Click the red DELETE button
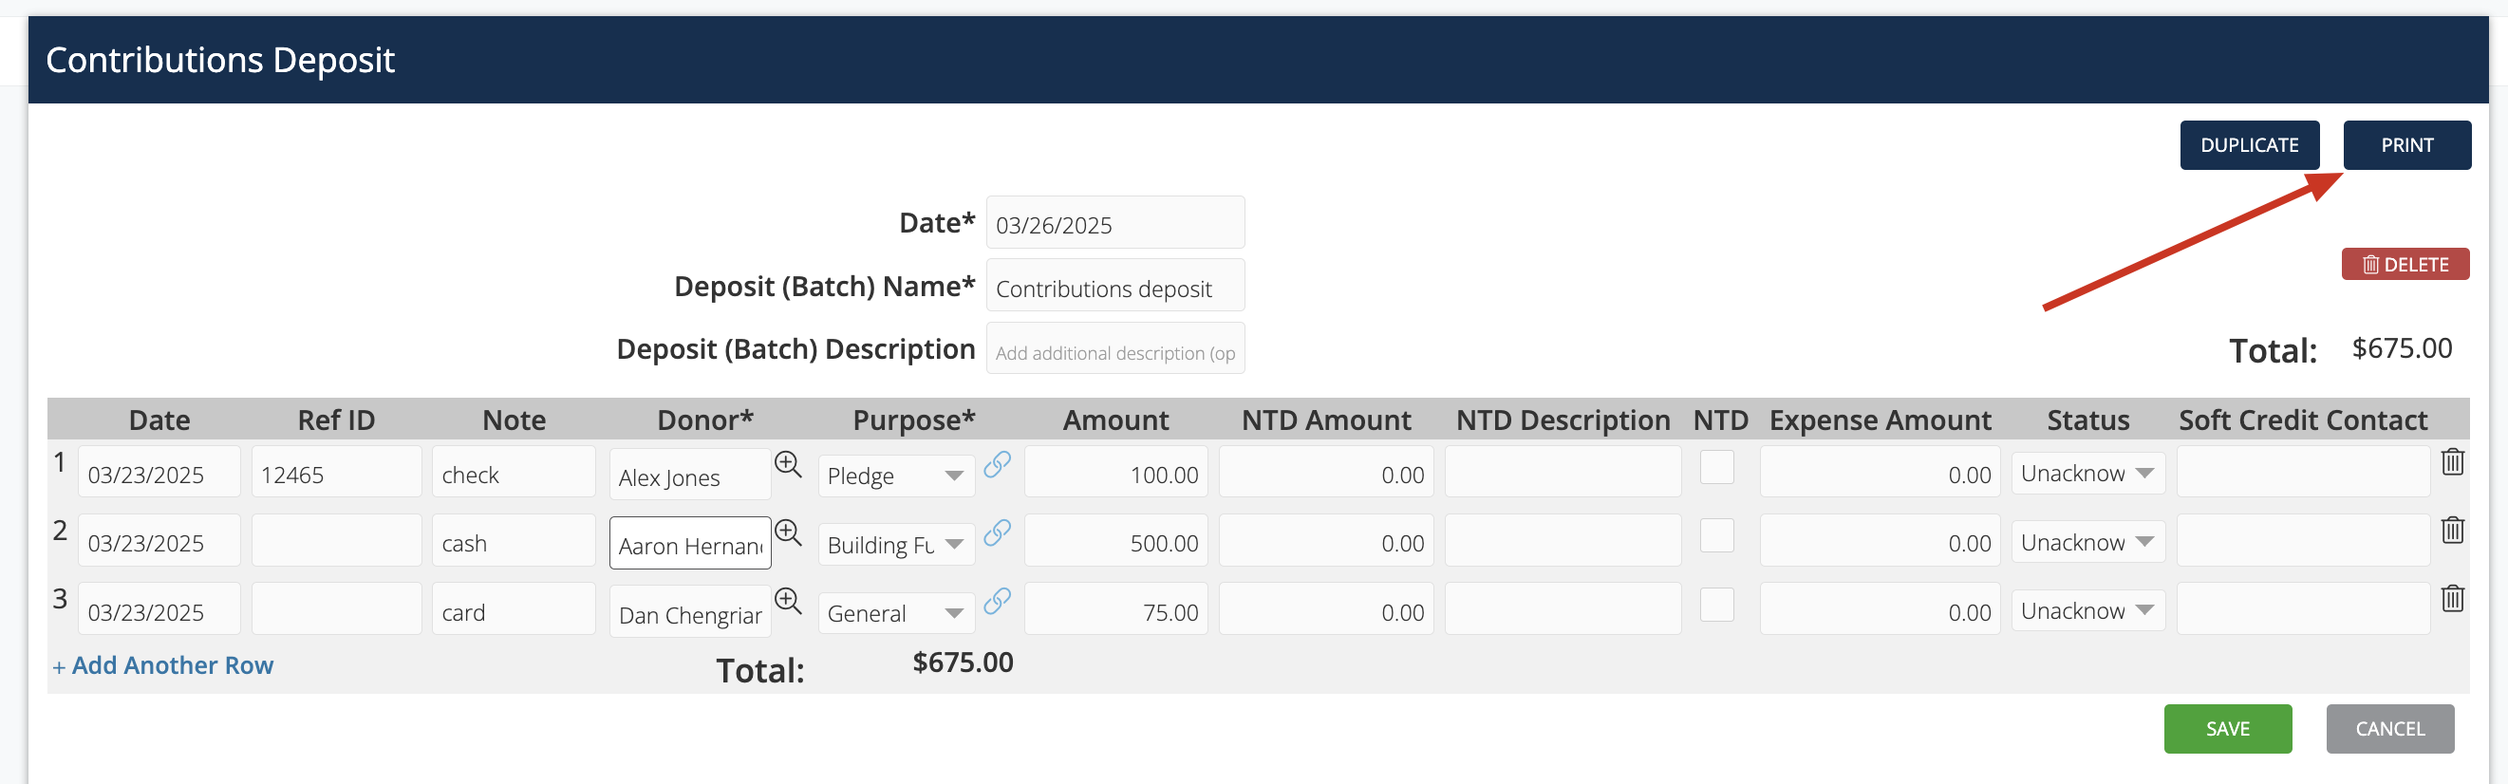Screen dimensions: 2508x784 click(x=2405, y=264)
